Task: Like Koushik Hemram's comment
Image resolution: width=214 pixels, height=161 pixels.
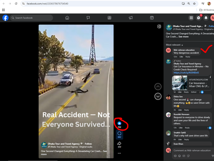Action: (x=181, y=128)
